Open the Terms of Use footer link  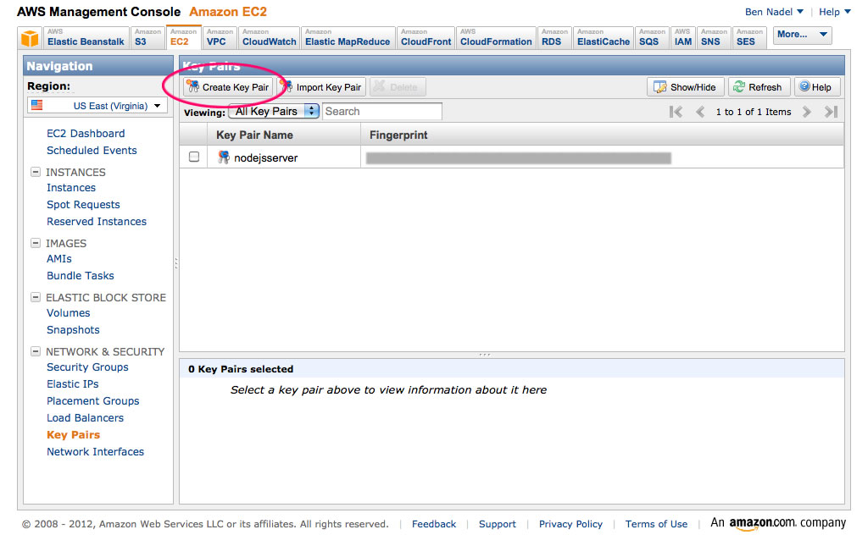[x=656, y=524]
